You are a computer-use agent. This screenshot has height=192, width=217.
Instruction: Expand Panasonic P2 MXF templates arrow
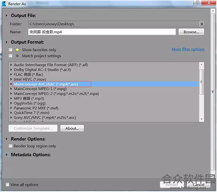point(11,108)
